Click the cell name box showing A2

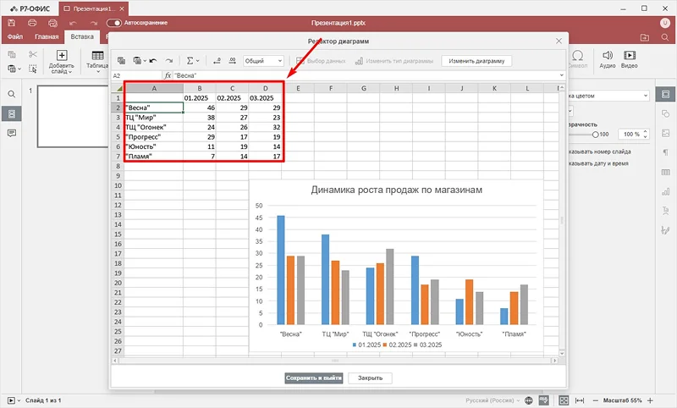(x=136, y=75)
